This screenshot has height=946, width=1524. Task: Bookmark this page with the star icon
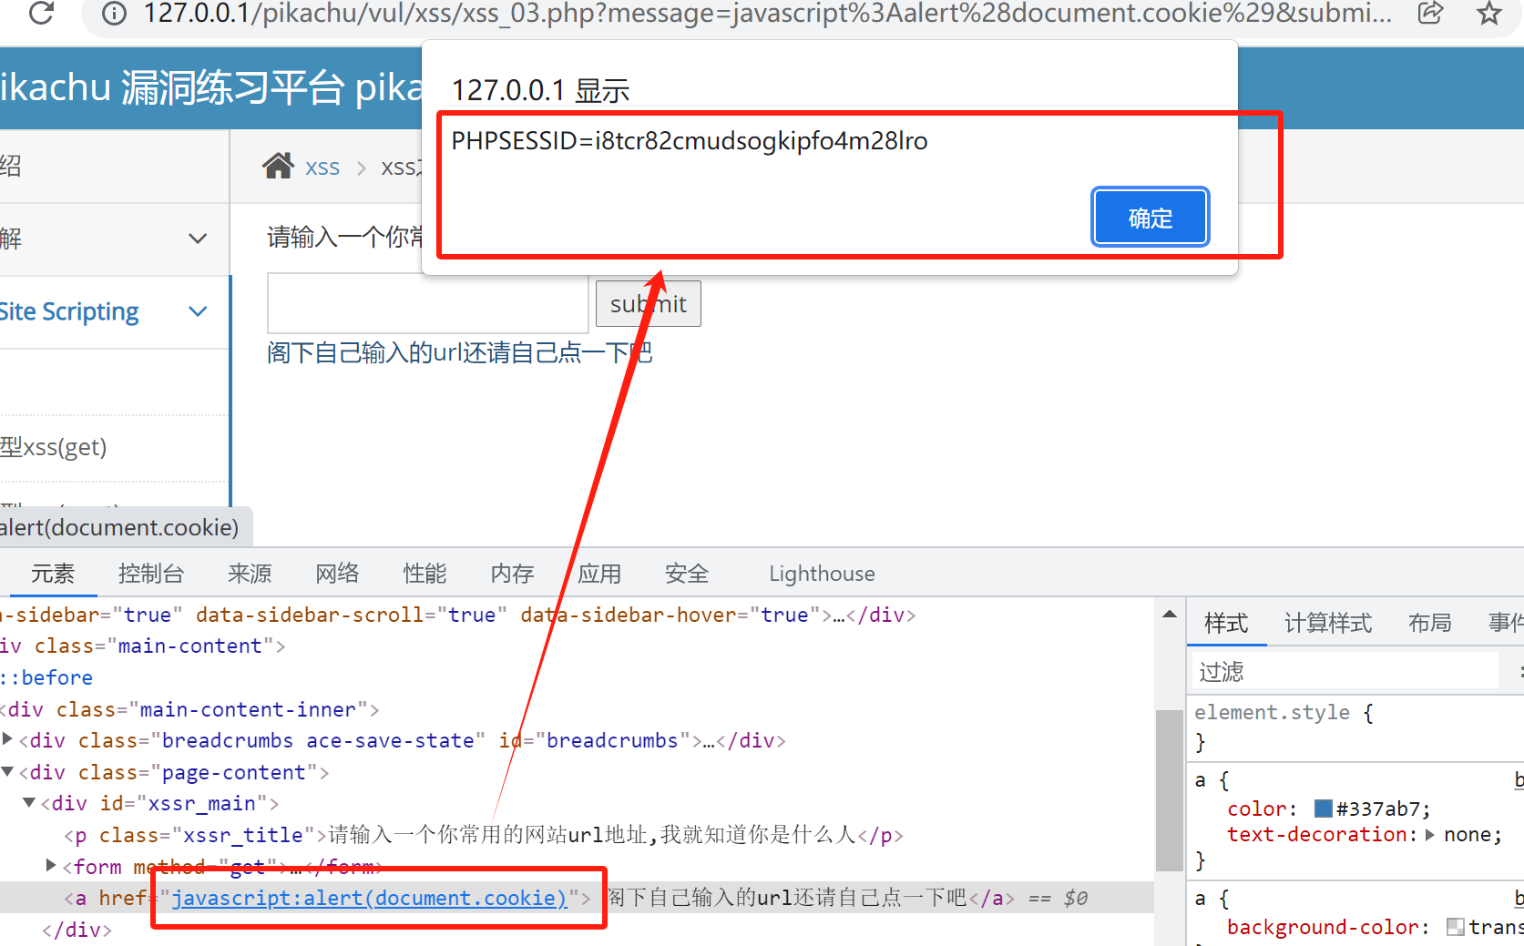click(1489, 14)
